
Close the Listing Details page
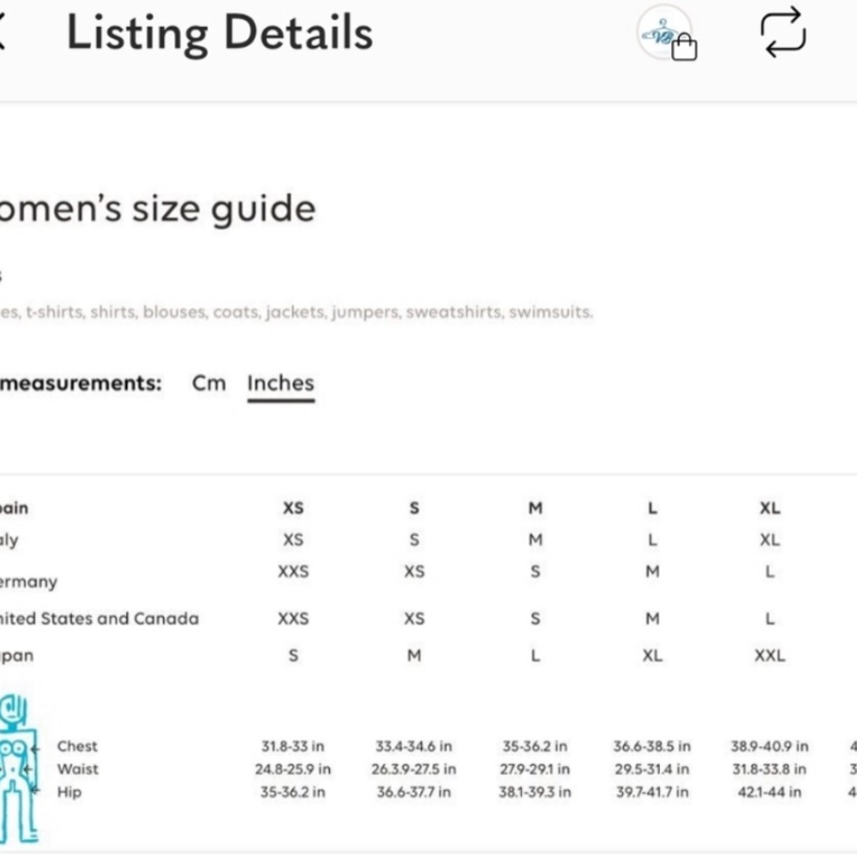pos(2,32)
